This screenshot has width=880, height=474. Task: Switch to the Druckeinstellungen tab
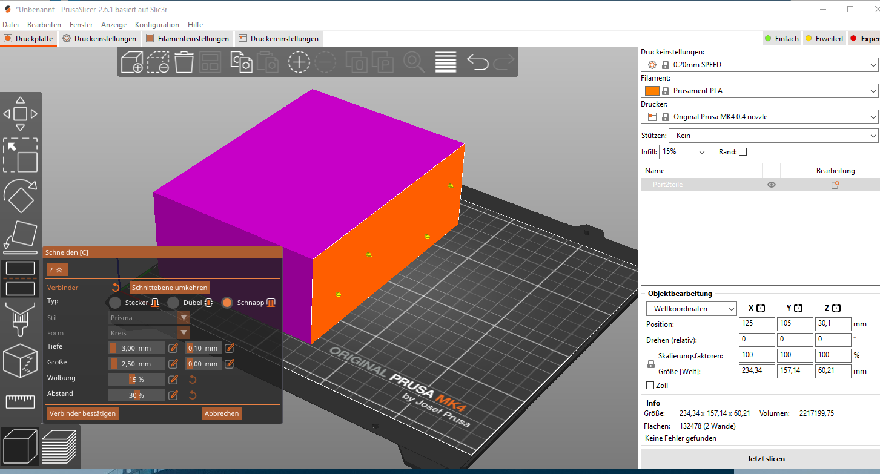pos(100,39)
